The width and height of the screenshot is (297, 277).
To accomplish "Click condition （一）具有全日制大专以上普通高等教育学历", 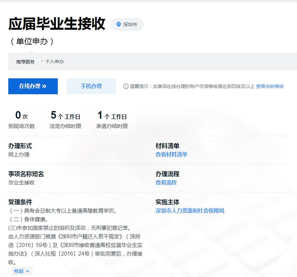I will pos(63,211).
